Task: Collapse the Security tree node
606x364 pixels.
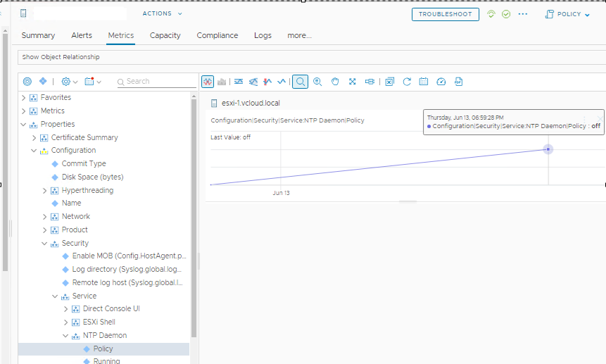Action: [44, 244]
